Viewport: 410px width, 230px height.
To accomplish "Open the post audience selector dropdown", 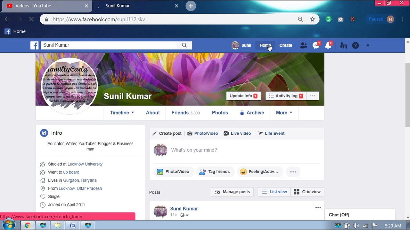I will point(184,215).
